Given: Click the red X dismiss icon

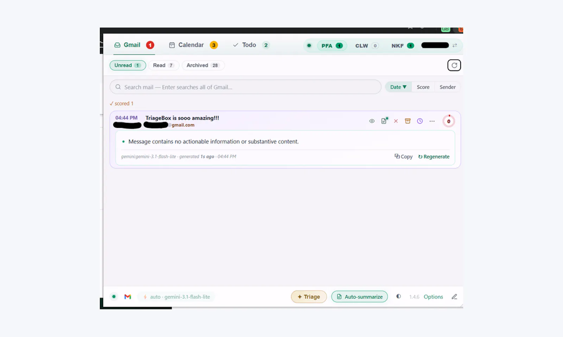Looking at the screenshot, I should click(x=396, y=121).
